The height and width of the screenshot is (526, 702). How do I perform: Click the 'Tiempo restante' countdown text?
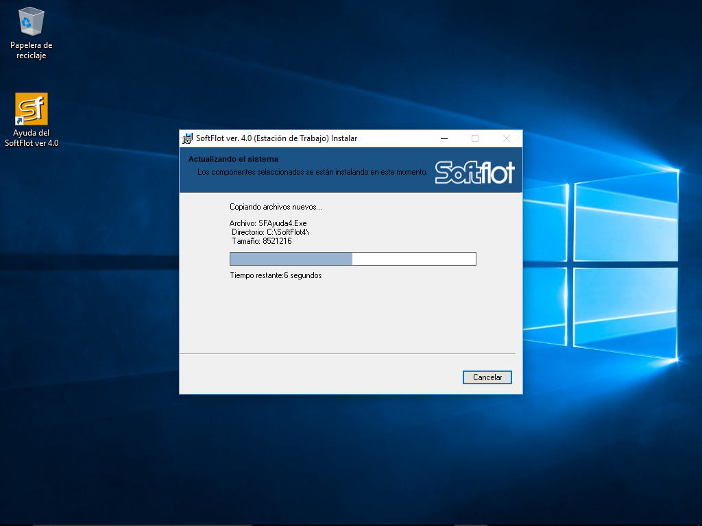tap(276, 275)
